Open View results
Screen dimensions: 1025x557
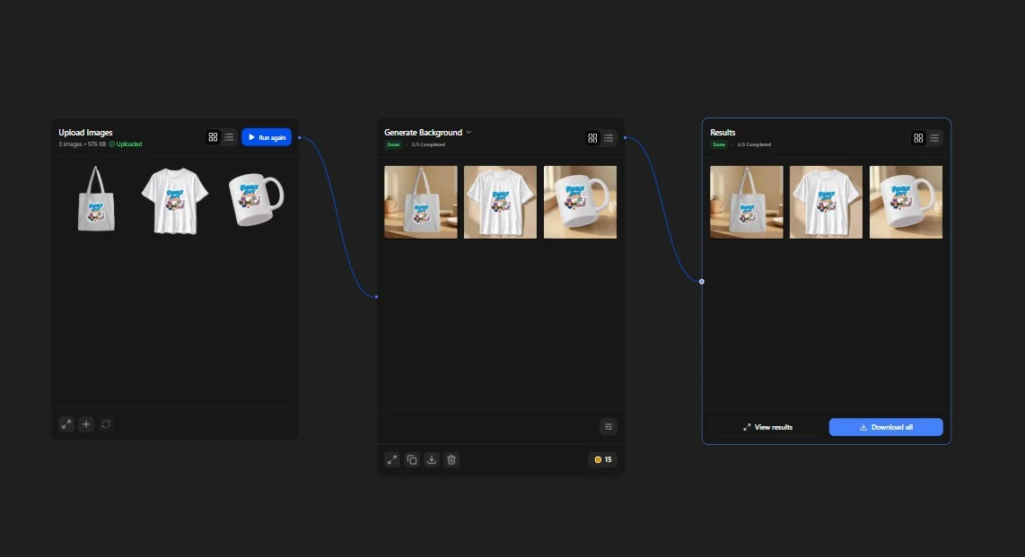767,427
